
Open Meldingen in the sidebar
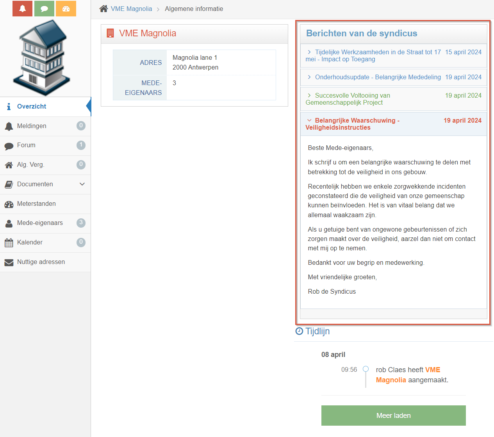pos(32,126)
